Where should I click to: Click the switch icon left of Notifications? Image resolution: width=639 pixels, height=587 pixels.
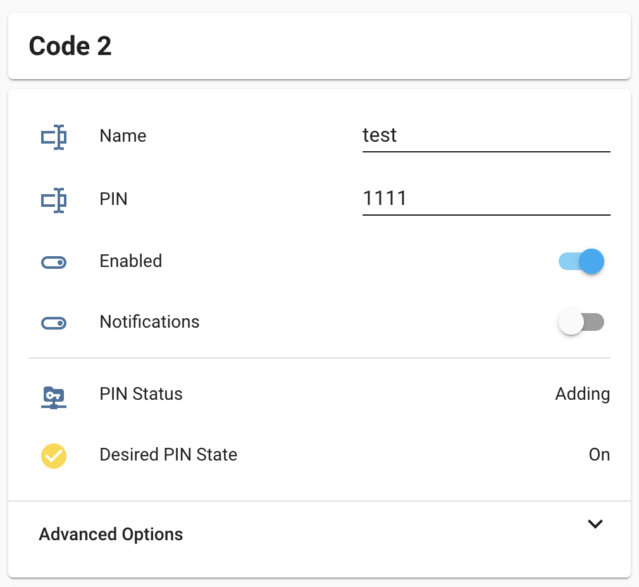pyautogui.click(x=54, y=323)
